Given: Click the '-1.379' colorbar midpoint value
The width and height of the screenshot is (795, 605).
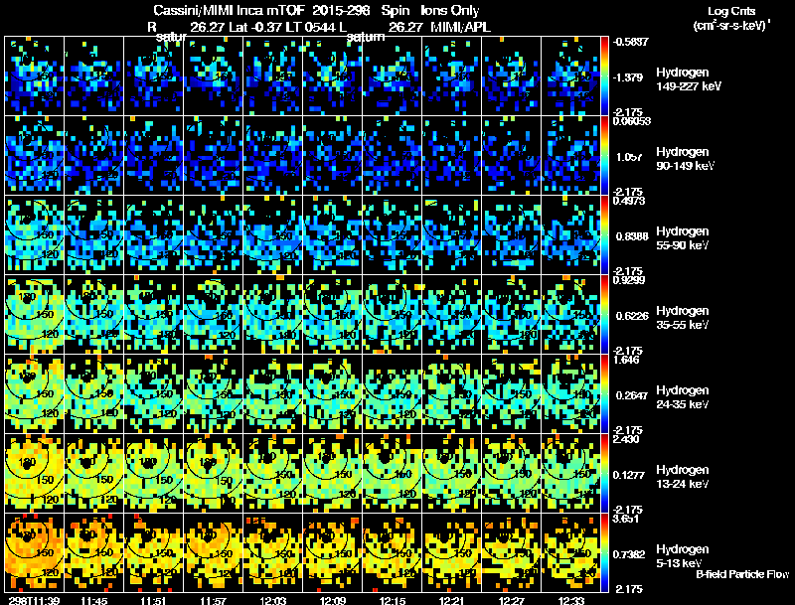Looking at the screenshot, I should (629, 77).
